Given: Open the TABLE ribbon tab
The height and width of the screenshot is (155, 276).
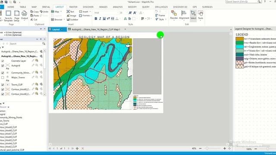Looking at the screenshot, I should pos(23,7).
